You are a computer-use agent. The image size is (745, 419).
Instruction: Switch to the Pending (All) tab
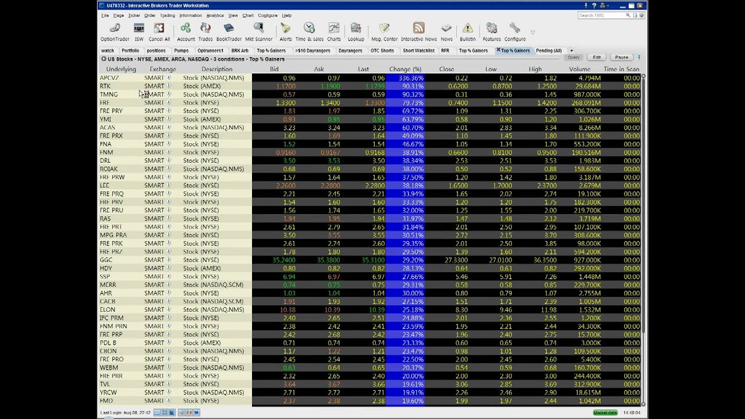click(x=549, y=51)
